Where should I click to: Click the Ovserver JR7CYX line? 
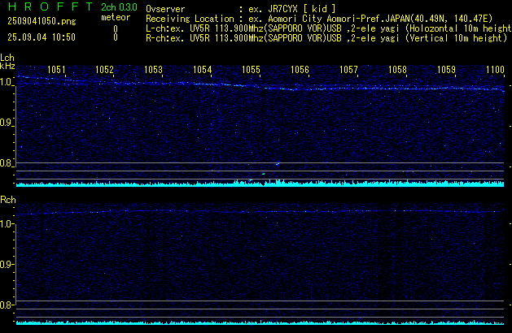click(x=241, y=9)
